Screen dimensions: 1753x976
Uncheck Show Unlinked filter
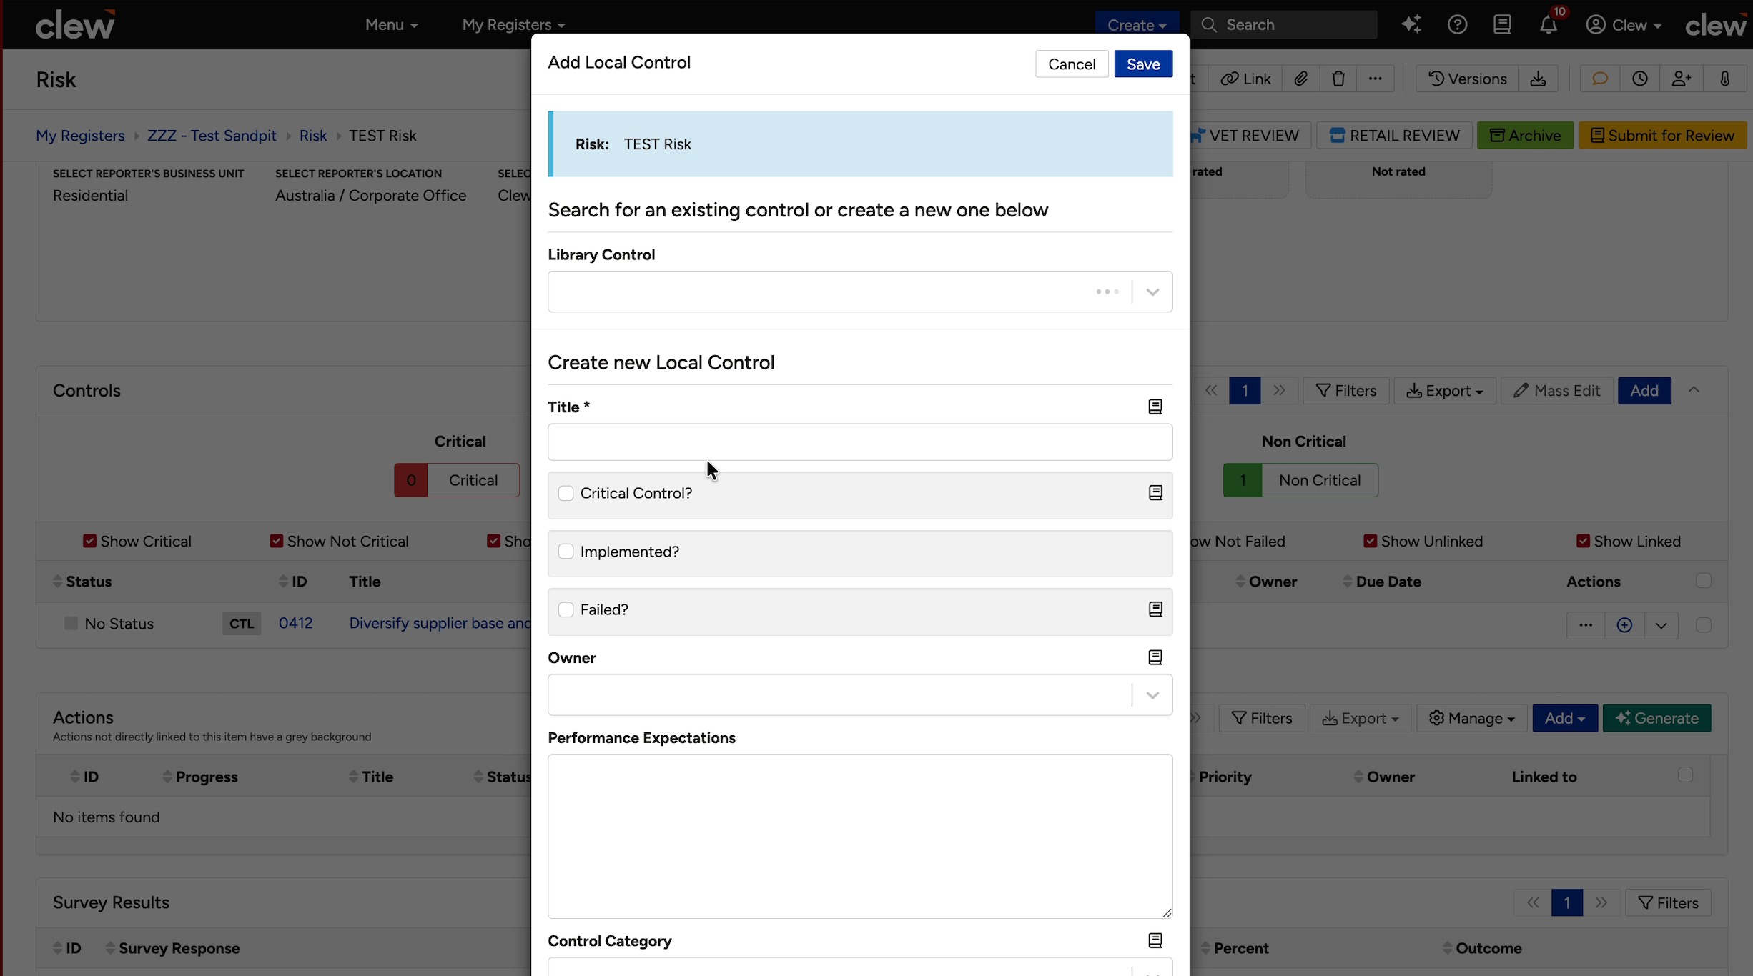point(1370,541)
